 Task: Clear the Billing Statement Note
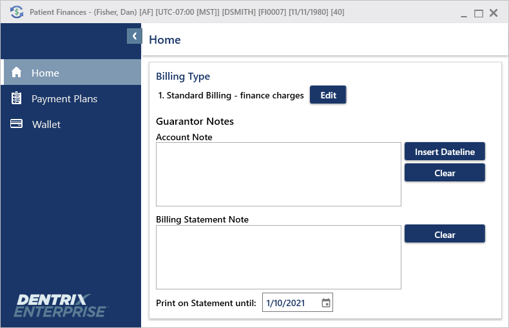(445, 235)
